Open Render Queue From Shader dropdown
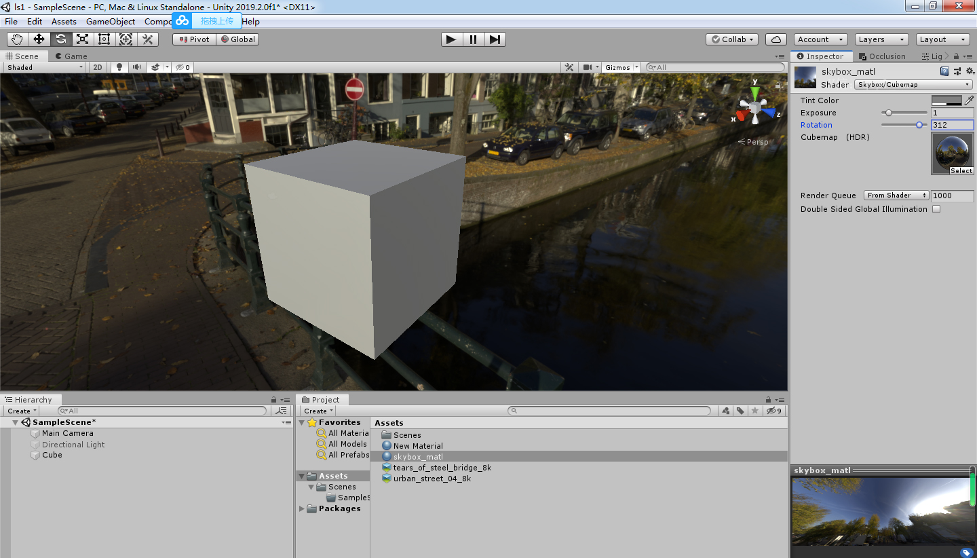 (x=896, y=196)
